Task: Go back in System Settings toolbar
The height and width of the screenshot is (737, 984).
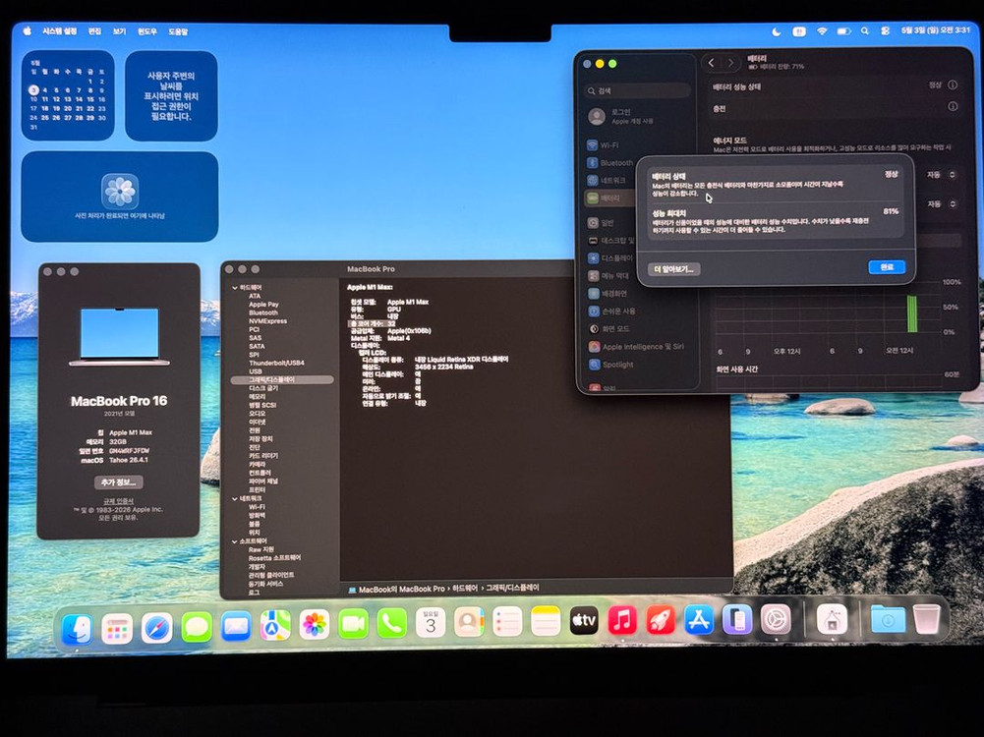Action: click(711, 63)
